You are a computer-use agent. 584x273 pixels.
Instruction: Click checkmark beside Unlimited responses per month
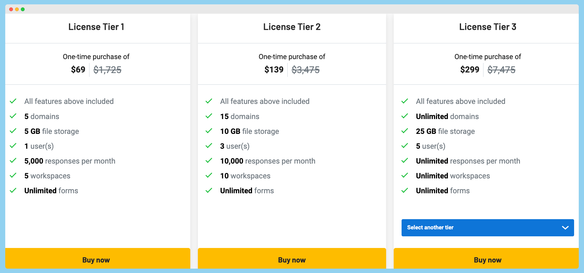[x=405, y=161]
